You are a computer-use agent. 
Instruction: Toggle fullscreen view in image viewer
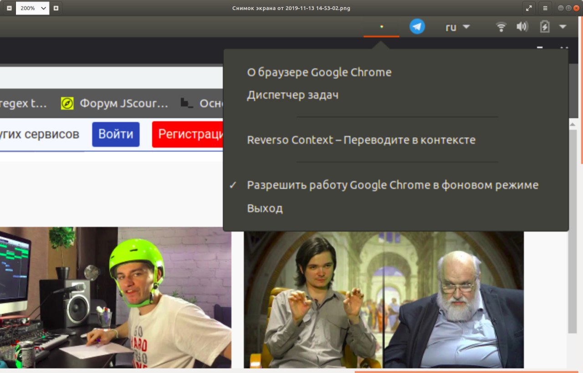coord(529,8)
